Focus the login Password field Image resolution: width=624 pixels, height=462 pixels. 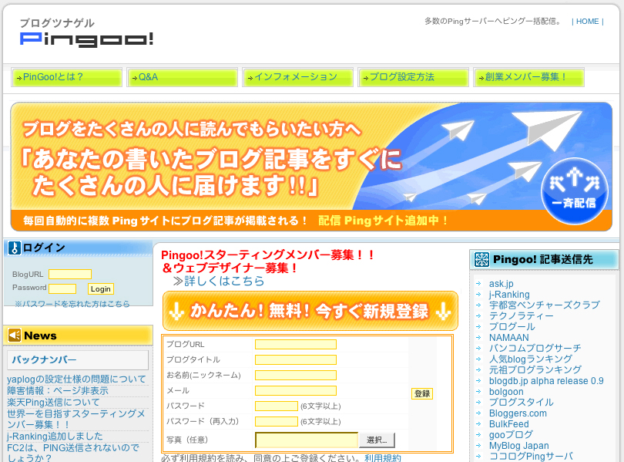point(62,288)
